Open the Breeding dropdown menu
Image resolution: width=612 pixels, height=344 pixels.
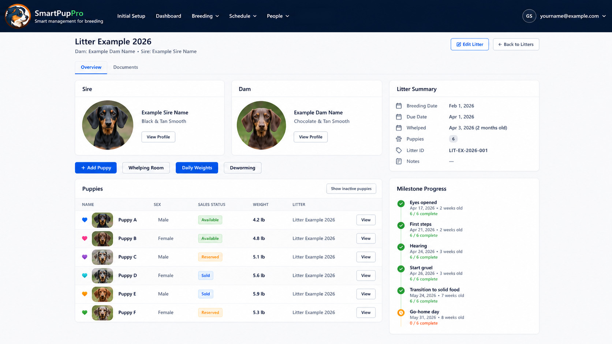[x=205, y=16]
